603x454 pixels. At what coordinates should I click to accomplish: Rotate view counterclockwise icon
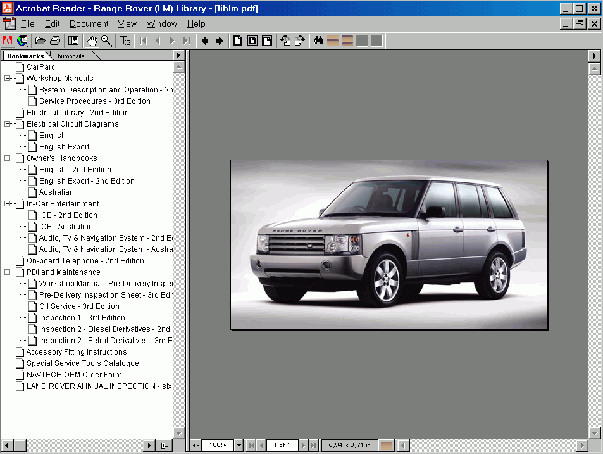[x=285, y=41]
